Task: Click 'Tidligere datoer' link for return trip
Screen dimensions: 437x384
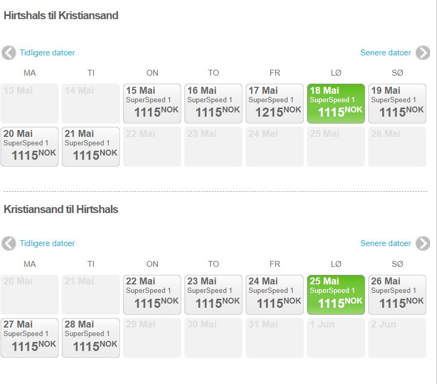Action: pos(47,243)
